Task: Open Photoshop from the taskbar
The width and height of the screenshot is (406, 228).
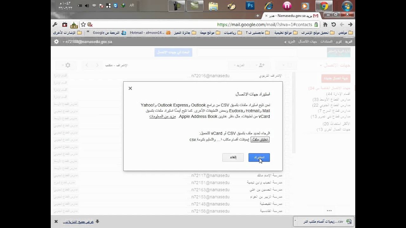Action: point(250,6)
